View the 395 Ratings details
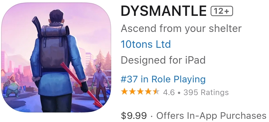Image resolution: width=269 pixels, height=122 pixels. 206,92
